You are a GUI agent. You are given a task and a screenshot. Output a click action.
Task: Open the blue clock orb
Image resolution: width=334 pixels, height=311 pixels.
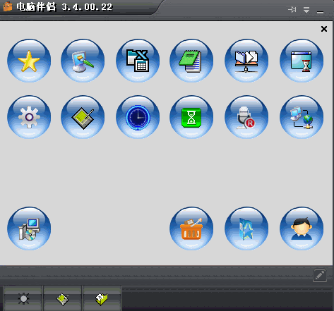[x=138, y=117]
